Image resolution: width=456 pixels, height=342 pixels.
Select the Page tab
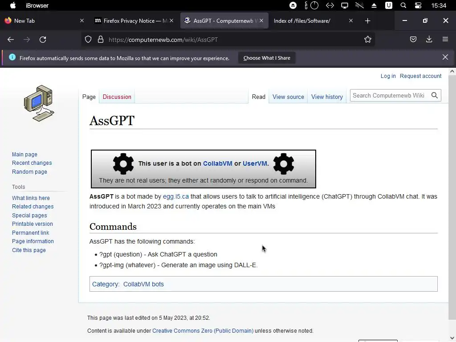(89, 97)
